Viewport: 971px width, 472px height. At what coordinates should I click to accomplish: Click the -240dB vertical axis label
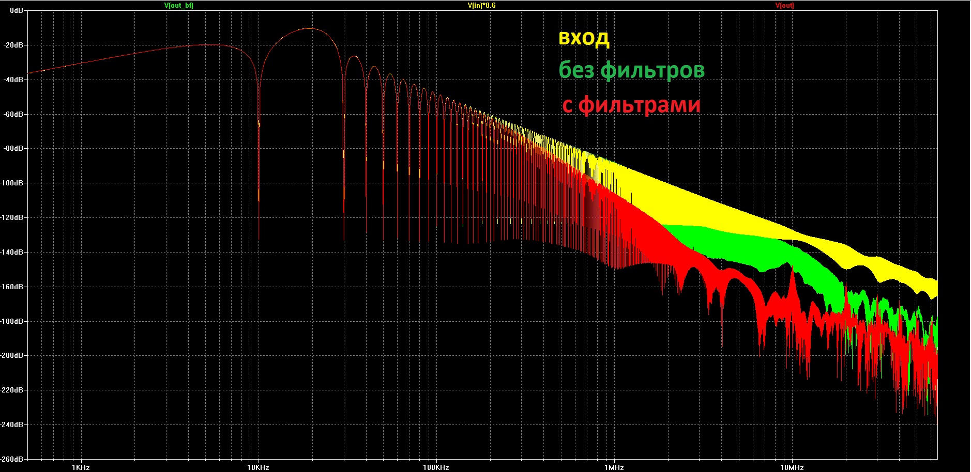[x=12, y=424]
